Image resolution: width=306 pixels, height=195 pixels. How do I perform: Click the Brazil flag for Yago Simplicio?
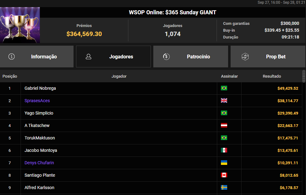point(224,113)
